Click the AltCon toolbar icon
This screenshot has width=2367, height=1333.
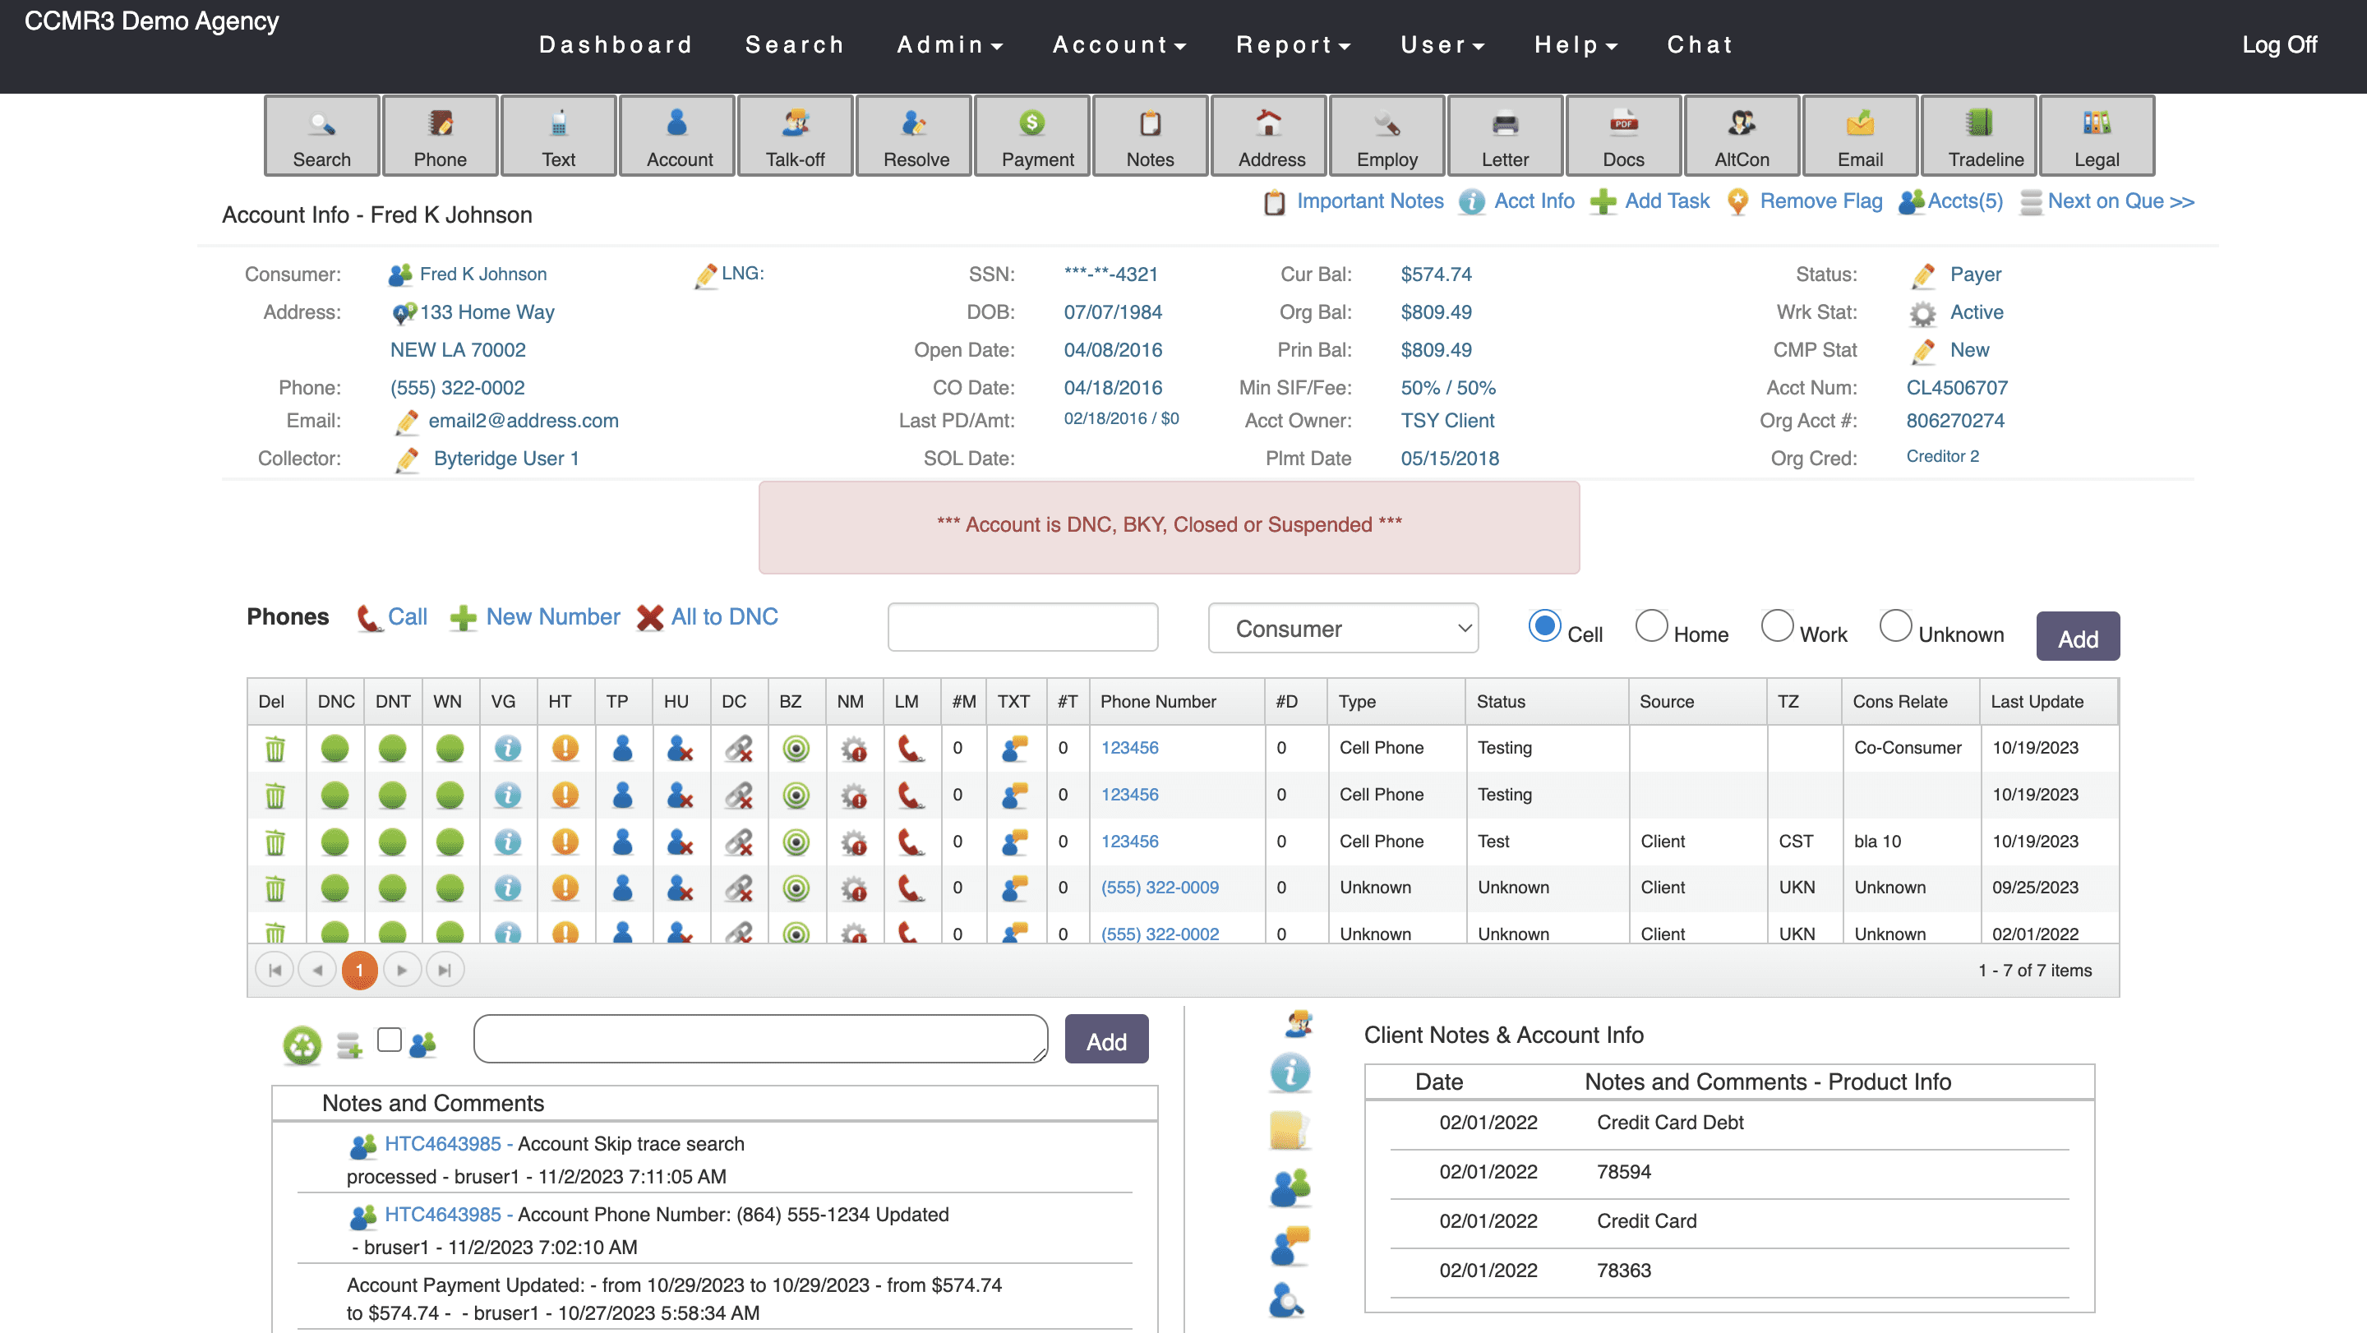click(x=1742, y=136)
